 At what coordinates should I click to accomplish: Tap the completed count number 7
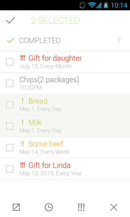tap(119, 40)
